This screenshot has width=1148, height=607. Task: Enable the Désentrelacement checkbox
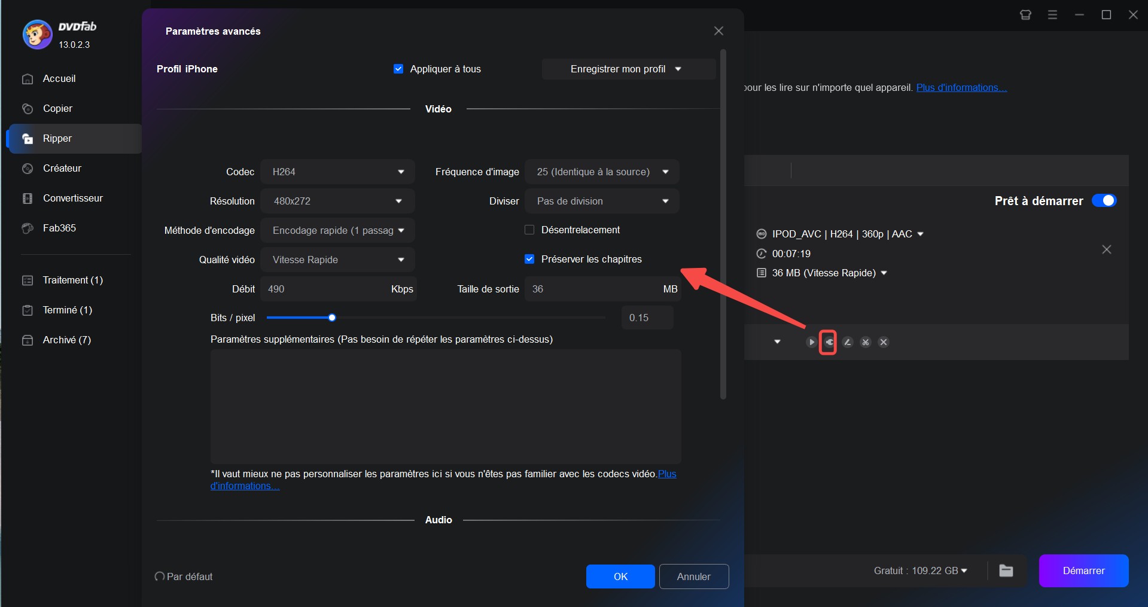(529, 230)
